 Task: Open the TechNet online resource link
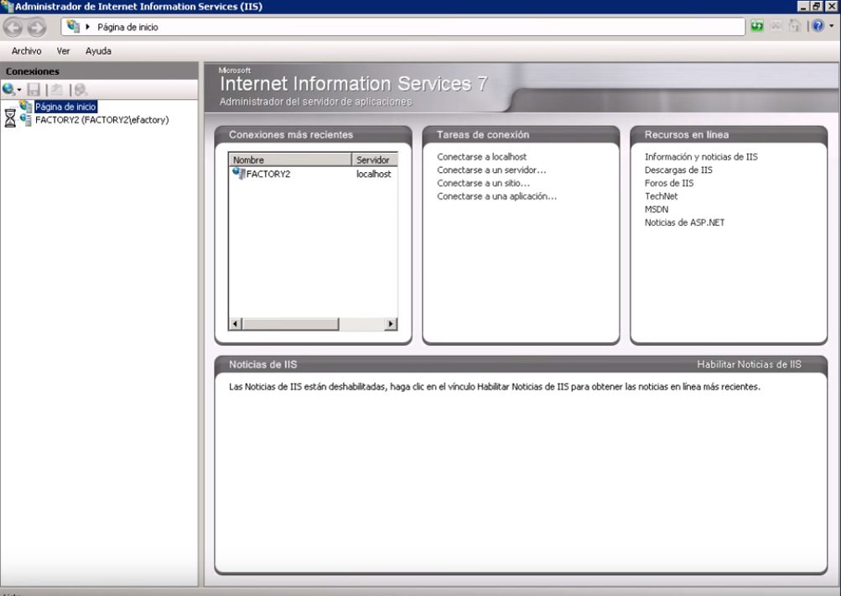pyautogui.click(x=661, y=196)
